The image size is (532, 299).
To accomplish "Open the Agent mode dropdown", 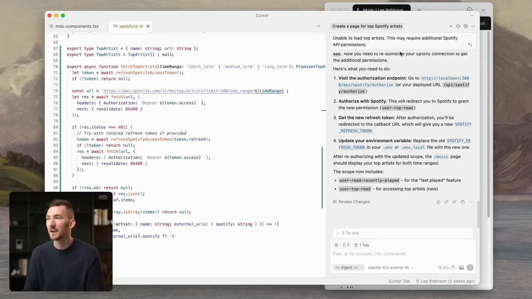I will click(x=349, y=268).
